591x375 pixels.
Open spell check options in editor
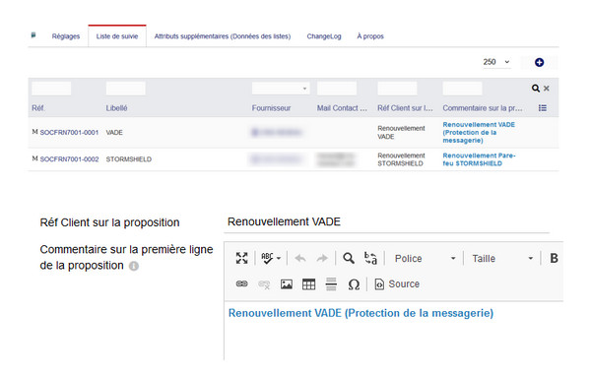pyautogui.click(x=271, y=258)
